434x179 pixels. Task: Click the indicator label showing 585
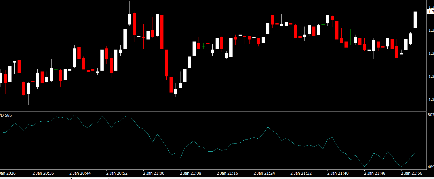pyautogui.click(x=6, y=115)
